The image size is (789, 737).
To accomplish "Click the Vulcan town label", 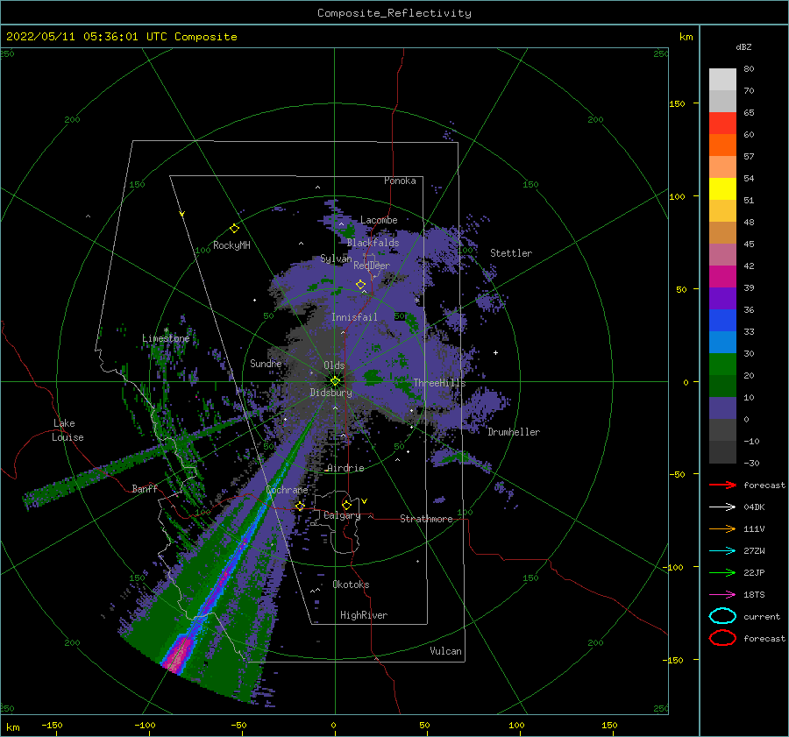I will coord(445,651).
